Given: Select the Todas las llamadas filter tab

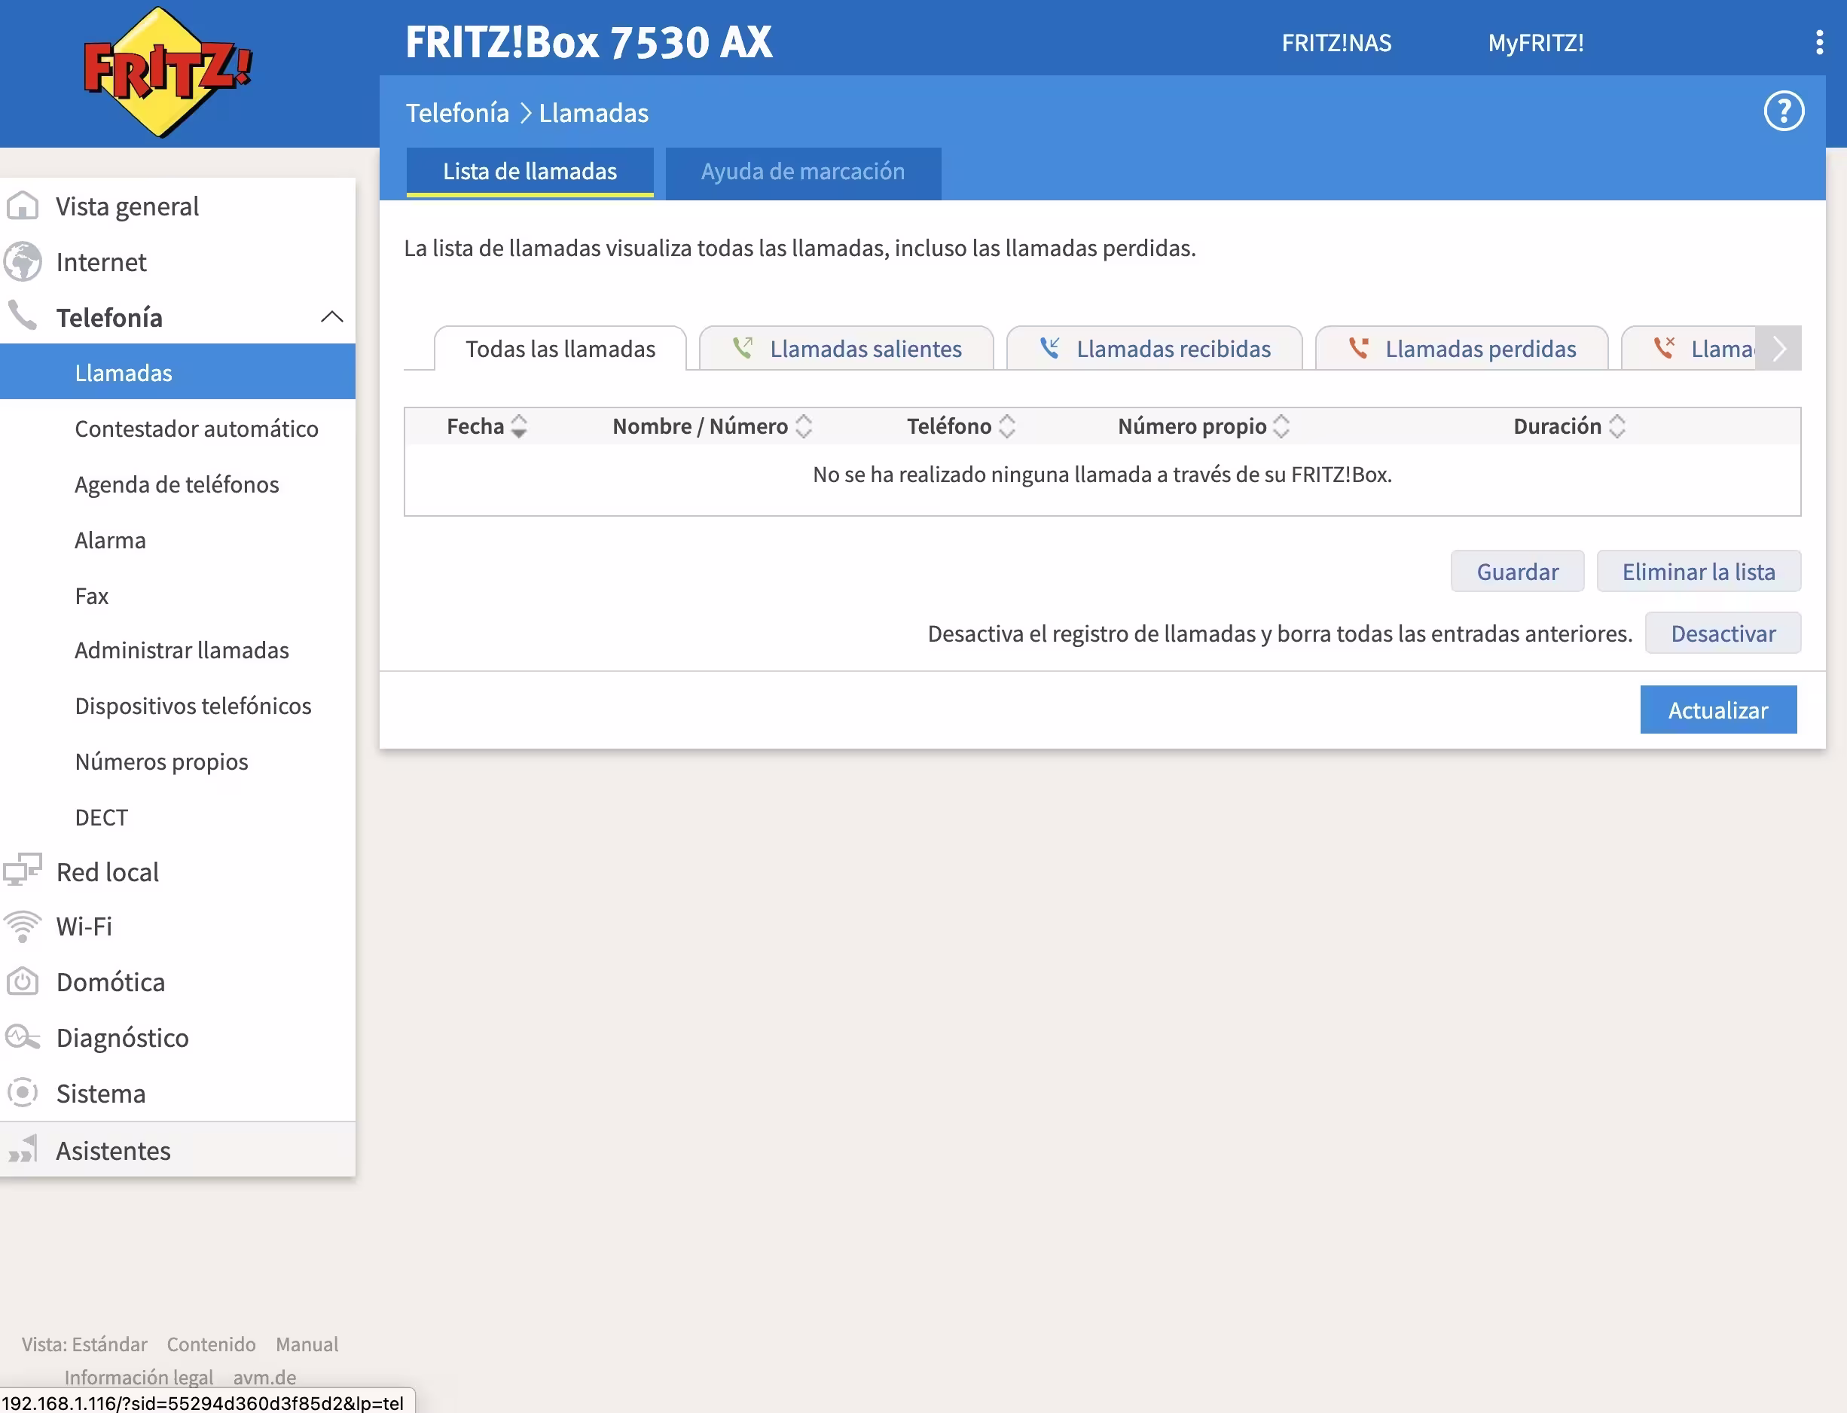Looking at the screenshot, I should click(560, 348).
